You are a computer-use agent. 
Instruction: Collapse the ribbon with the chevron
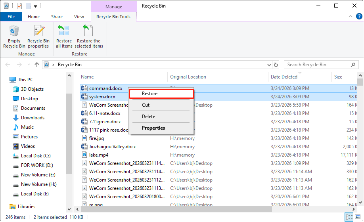click(351, 17)
